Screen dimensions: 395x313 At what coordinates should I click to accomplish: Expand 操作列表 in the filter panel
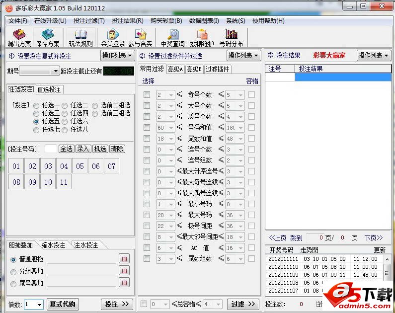[243, 55]
